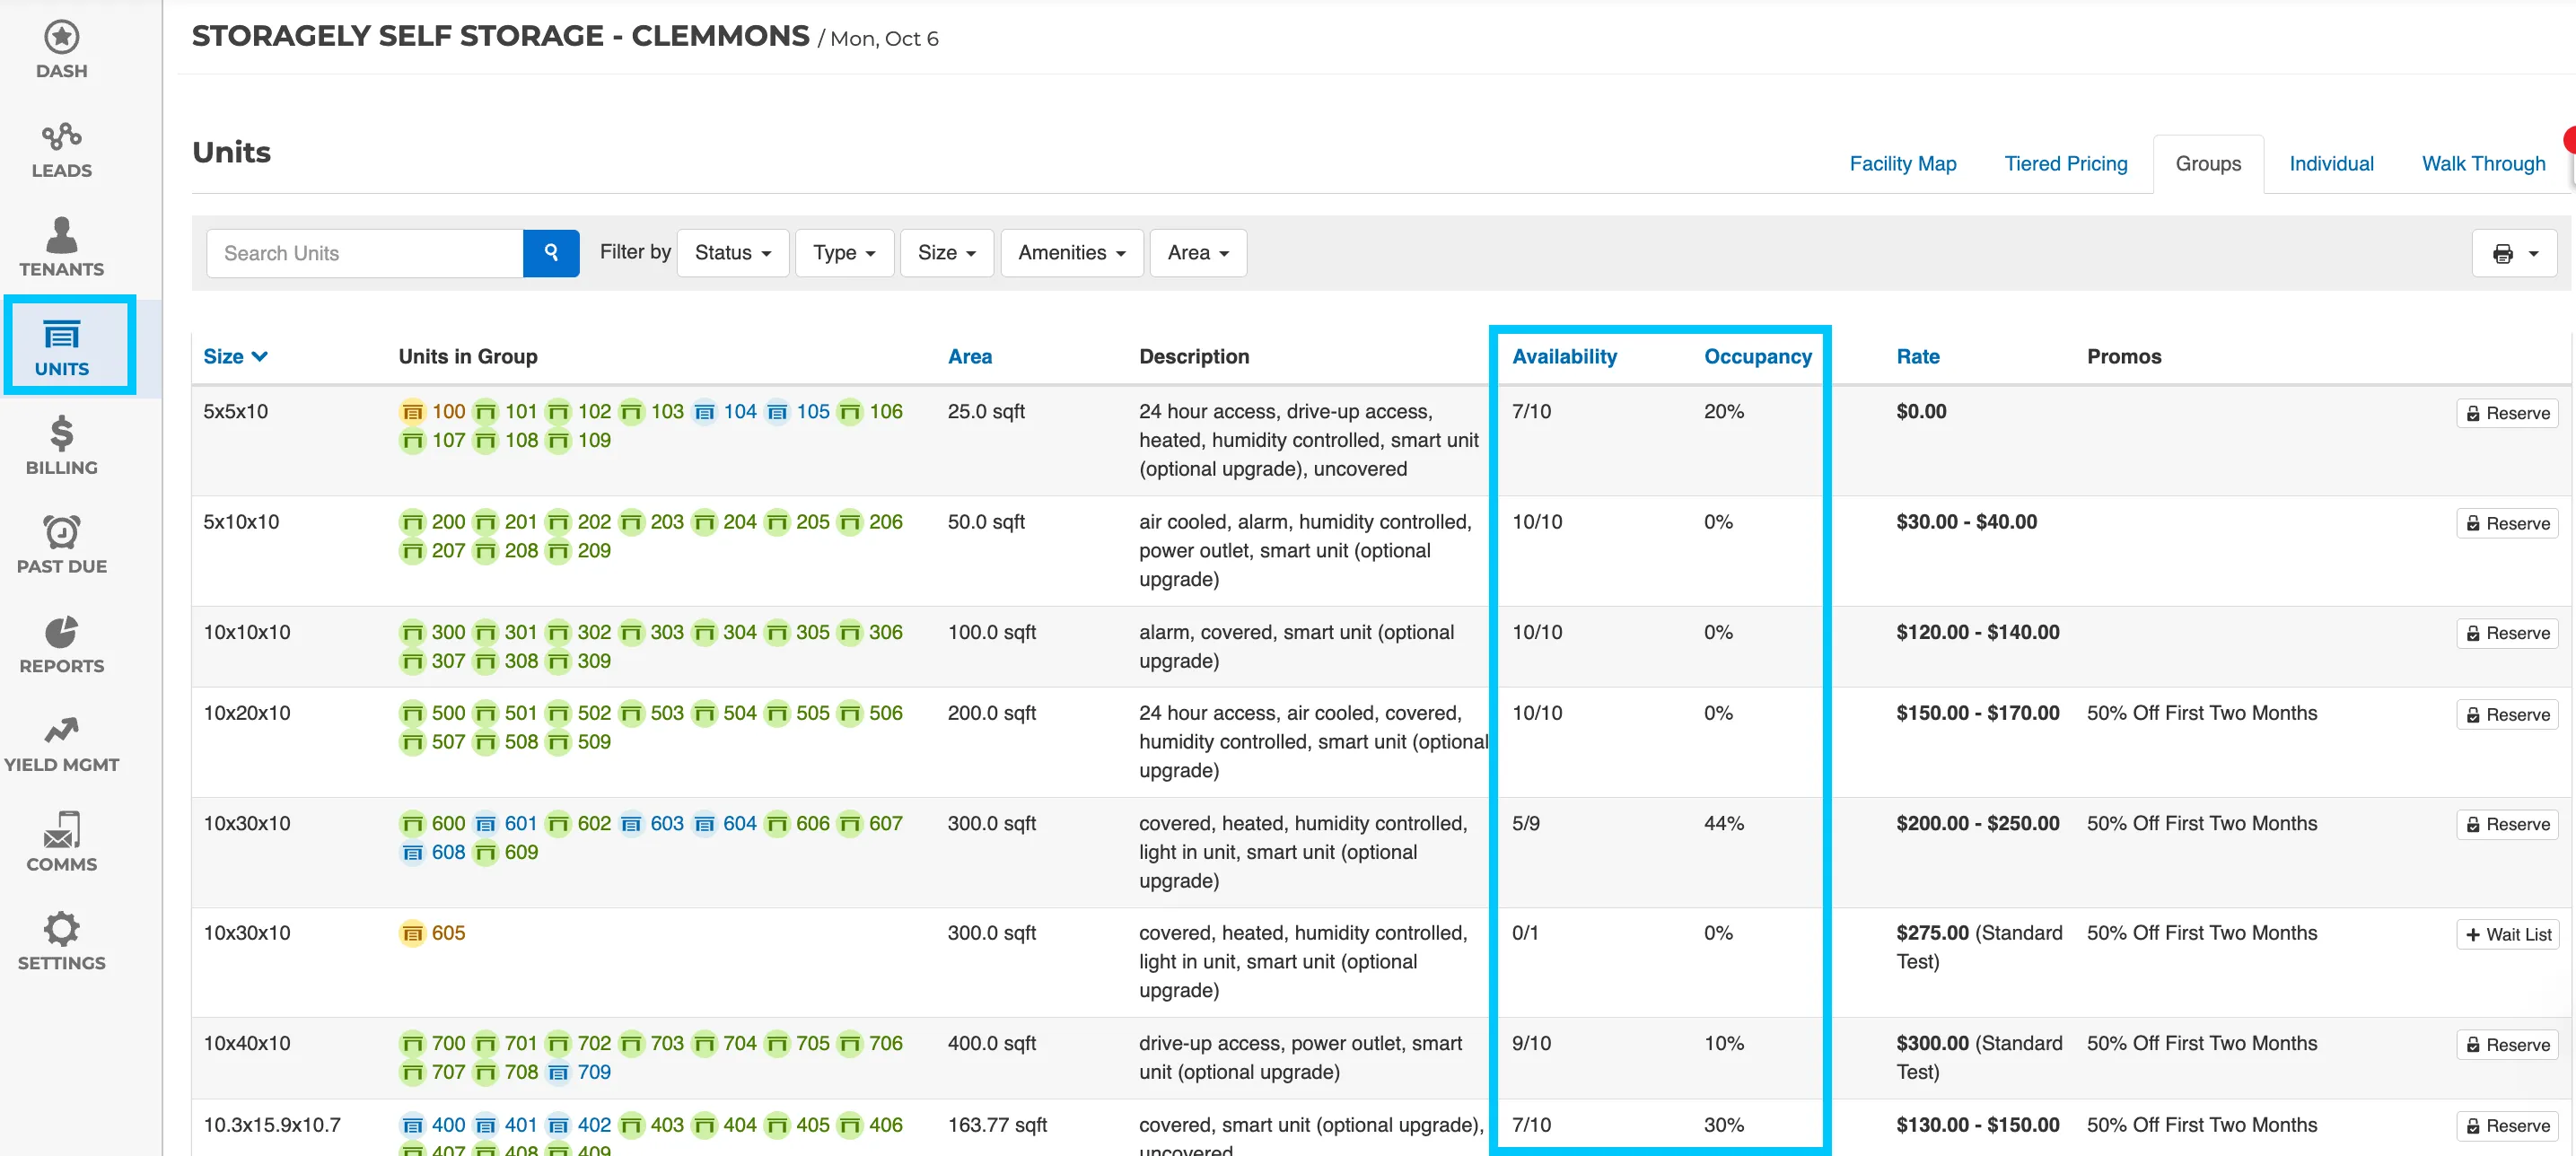Sort by the Size column header
The image size is (2576, 1156).
coord(235,357)
